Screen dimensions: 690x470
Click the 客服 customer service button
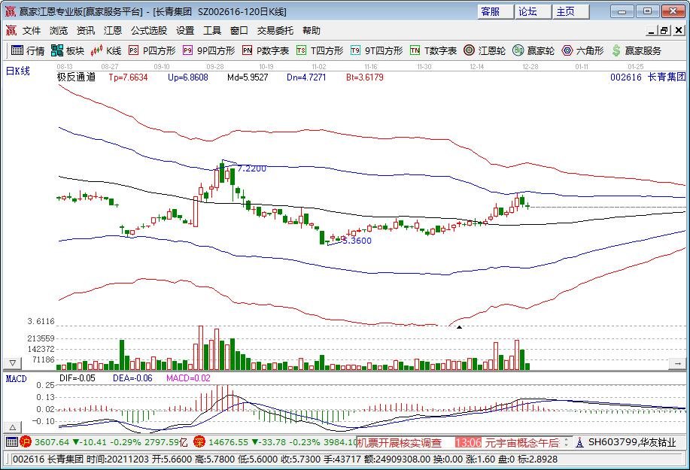click(x=495, y=11)
